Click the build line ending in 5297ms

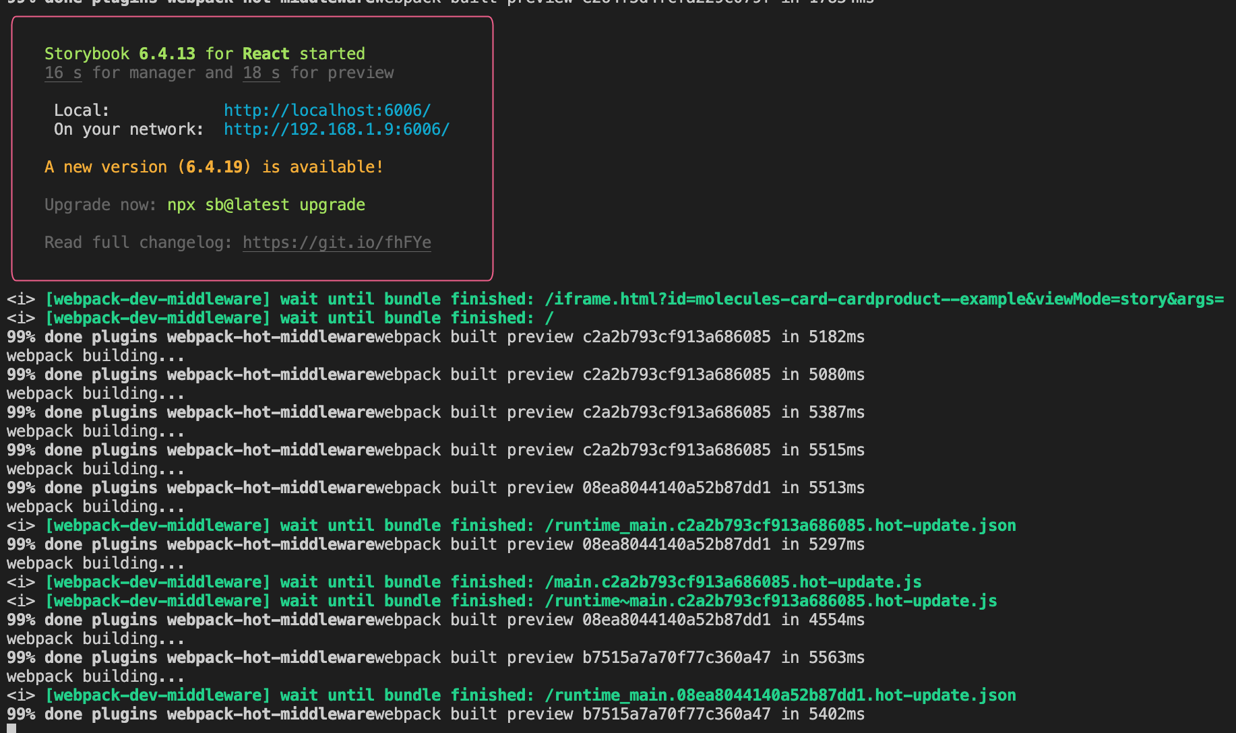435,544
